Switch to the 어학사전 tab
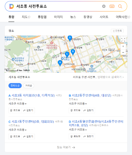This screenshot has height=155, width=132. (123, 17)
